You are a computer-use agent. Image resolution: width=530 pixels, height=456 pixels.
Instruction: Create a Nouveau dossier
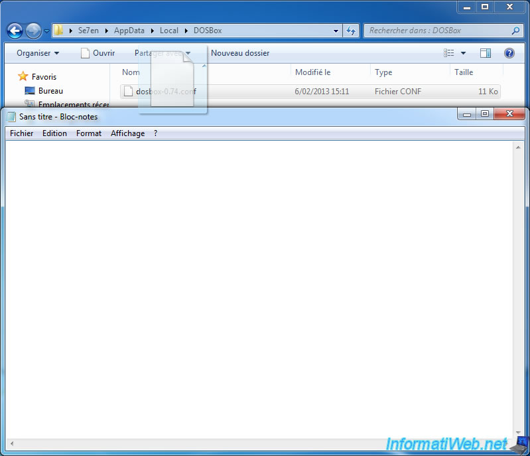tap(240, 53)
